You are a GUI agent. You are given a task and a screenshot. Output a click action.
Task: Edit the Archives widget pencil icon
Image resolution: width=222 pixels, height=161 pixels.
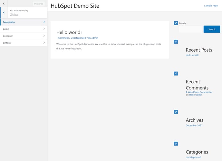176,112
